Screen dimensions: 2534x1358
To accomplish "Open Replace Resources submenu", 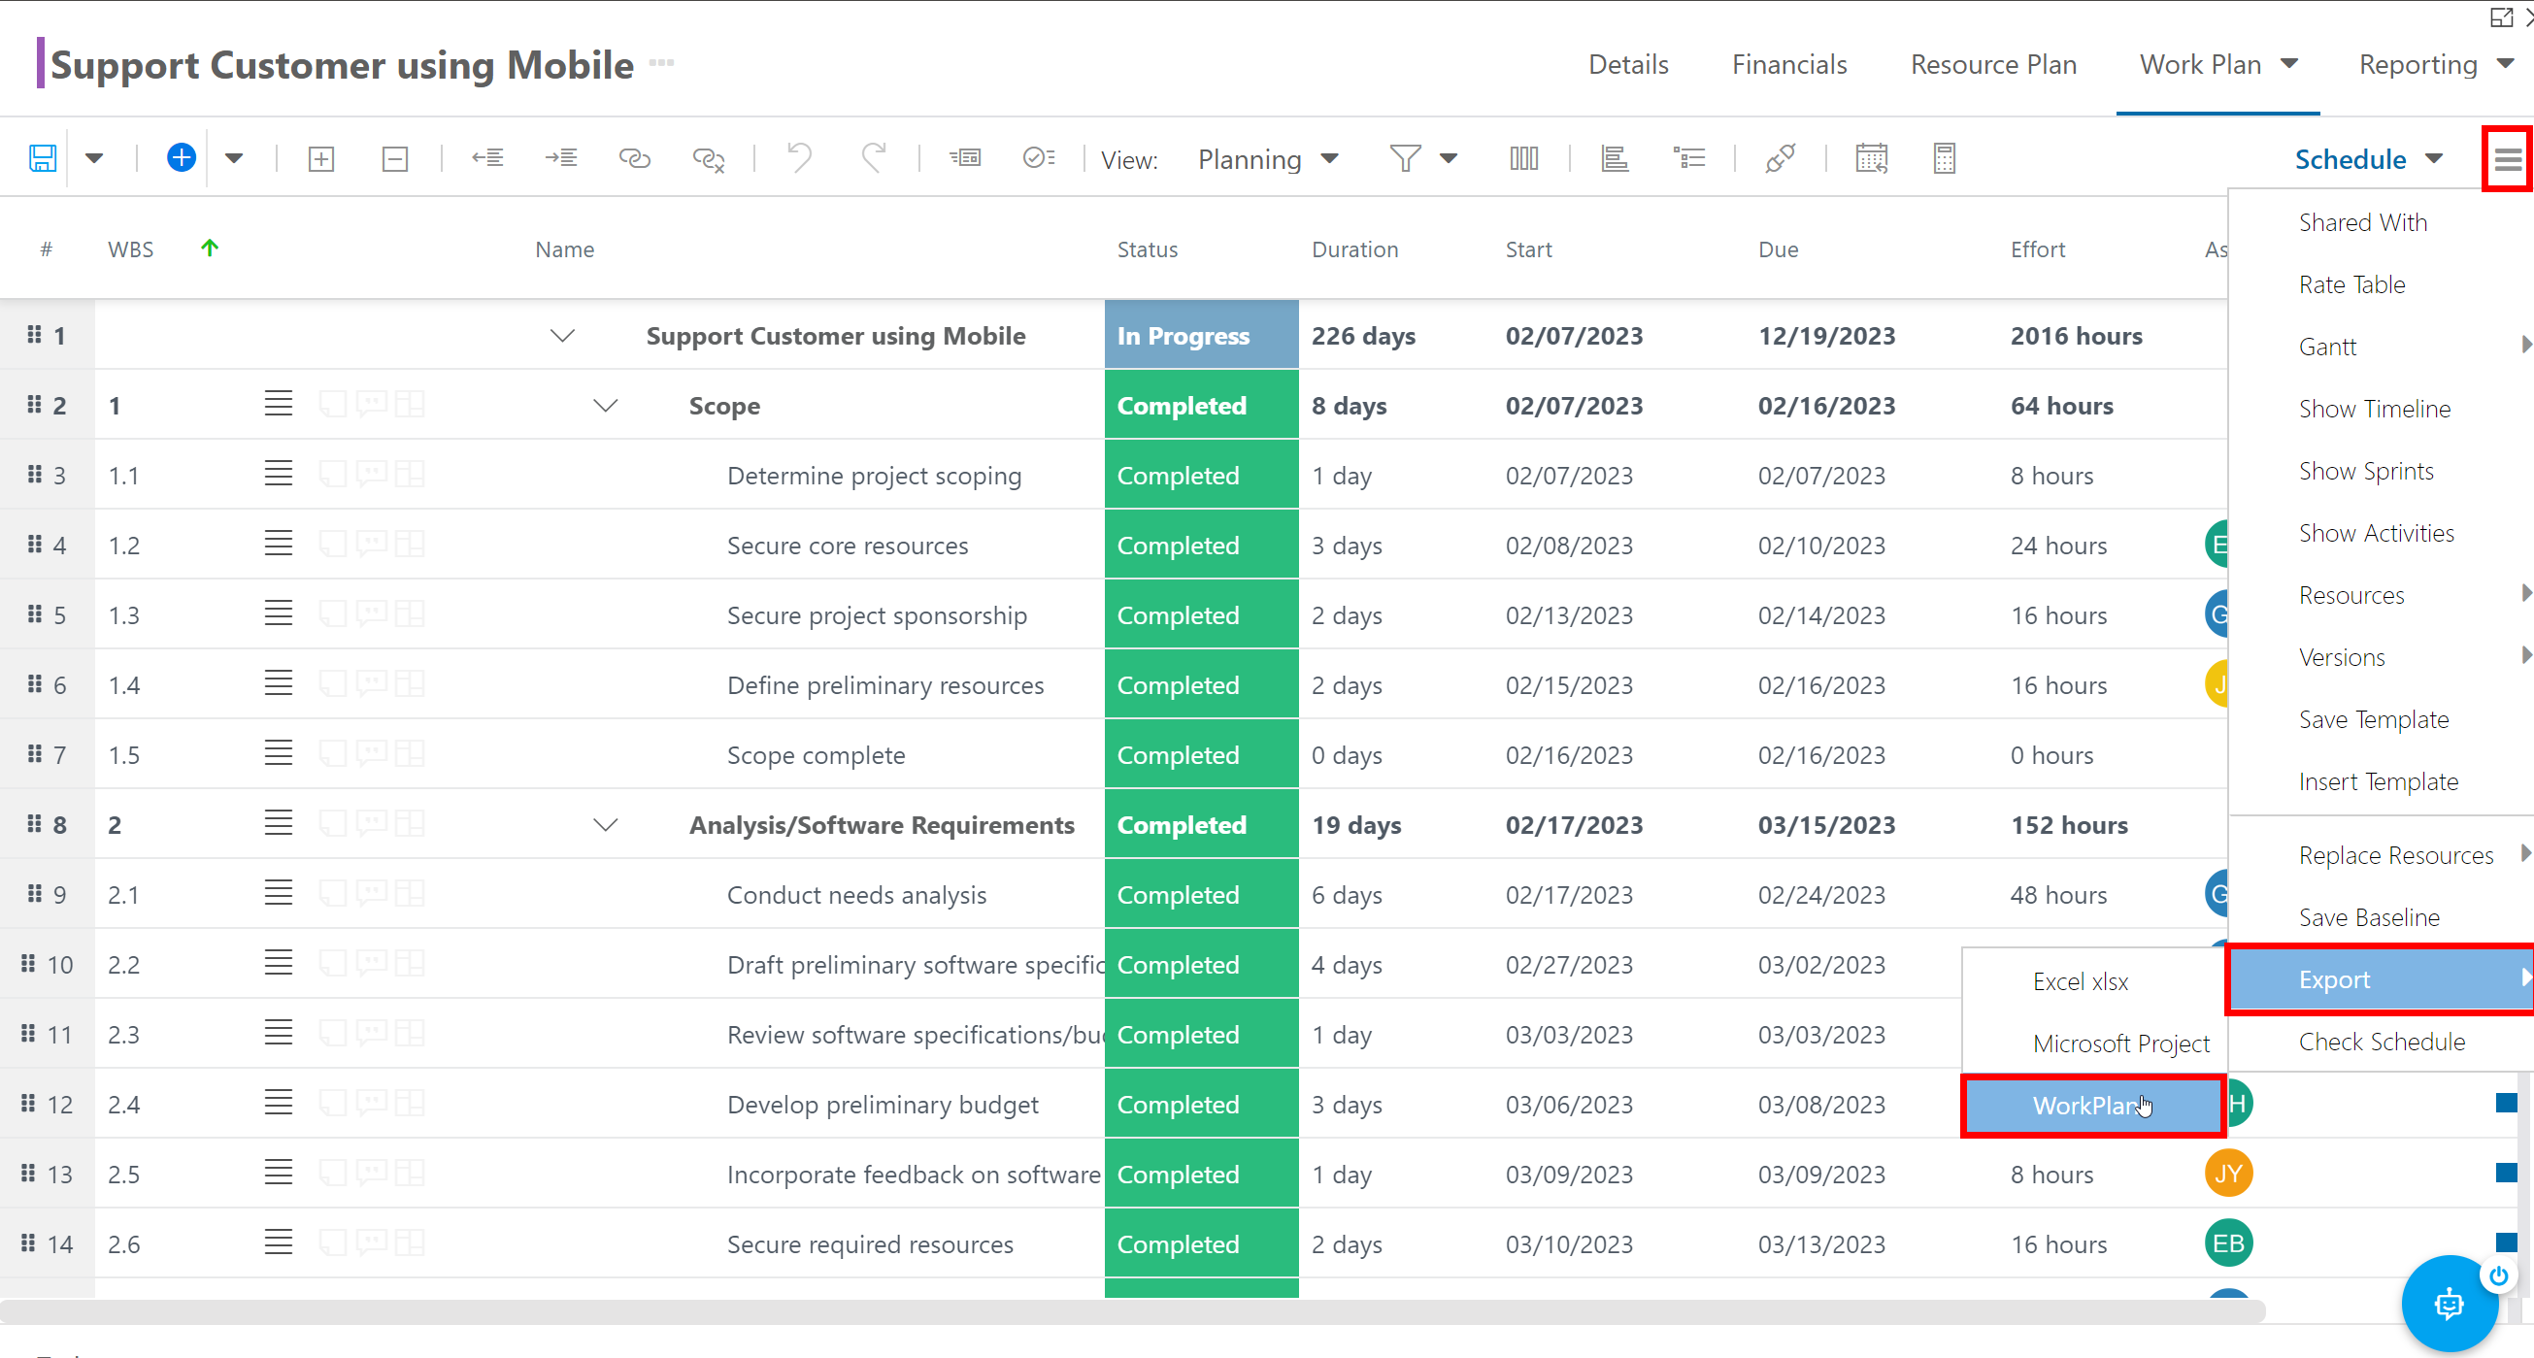I will pyautogui.click(x=2381, y=854).
